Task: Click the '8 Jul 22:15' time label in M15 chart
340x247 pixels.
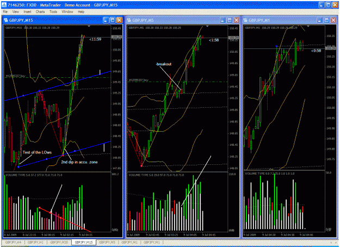Action: pos(30,235)
